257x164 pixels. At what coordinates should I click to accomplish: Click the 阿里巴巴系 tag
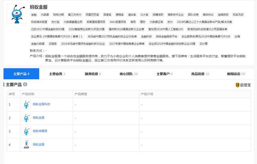click(x=92, y=15)
